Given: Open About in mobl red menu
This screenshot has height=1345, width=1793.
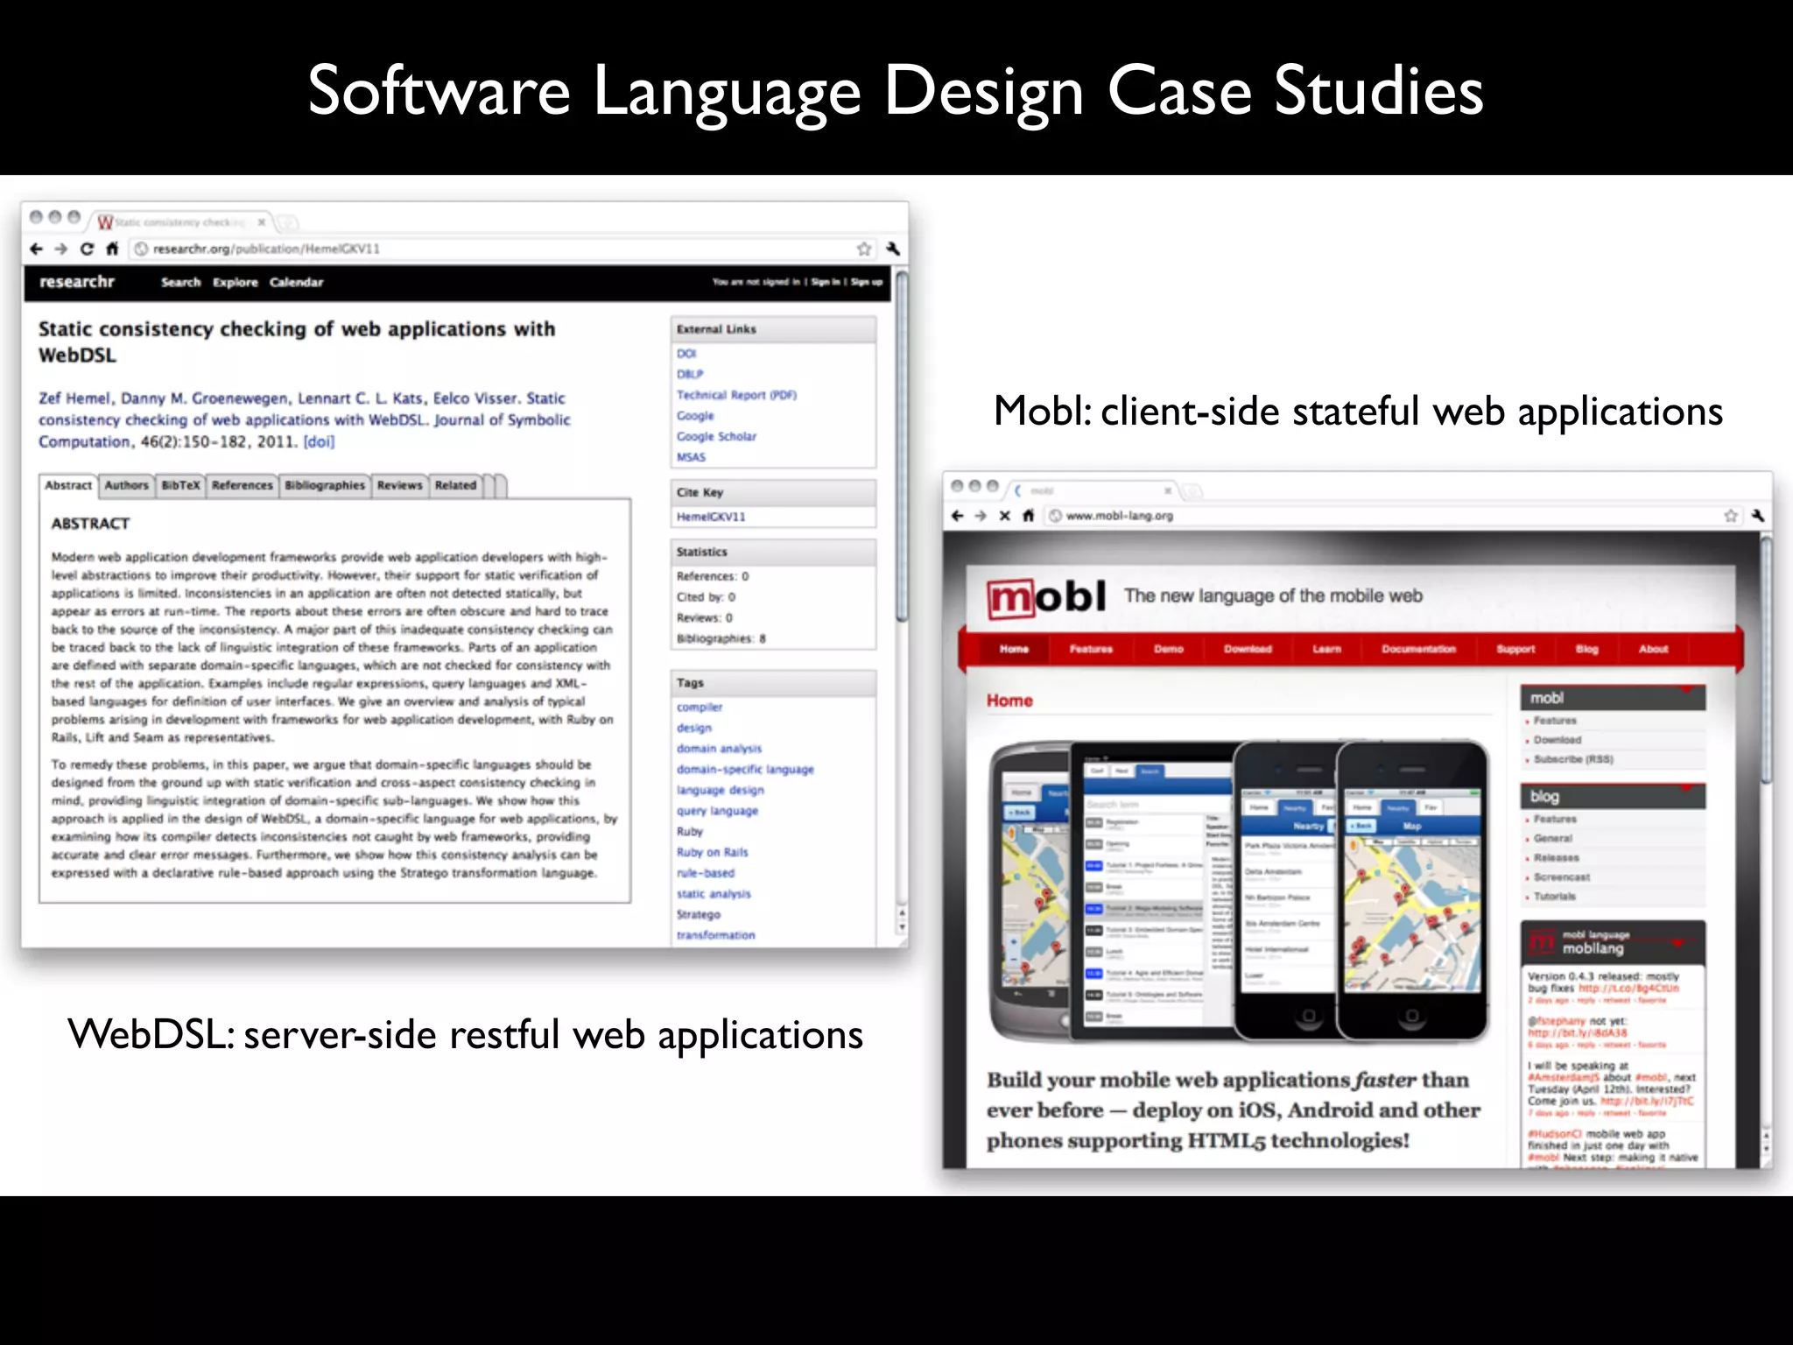Looking at the screenshot, I should [1653, 649].
